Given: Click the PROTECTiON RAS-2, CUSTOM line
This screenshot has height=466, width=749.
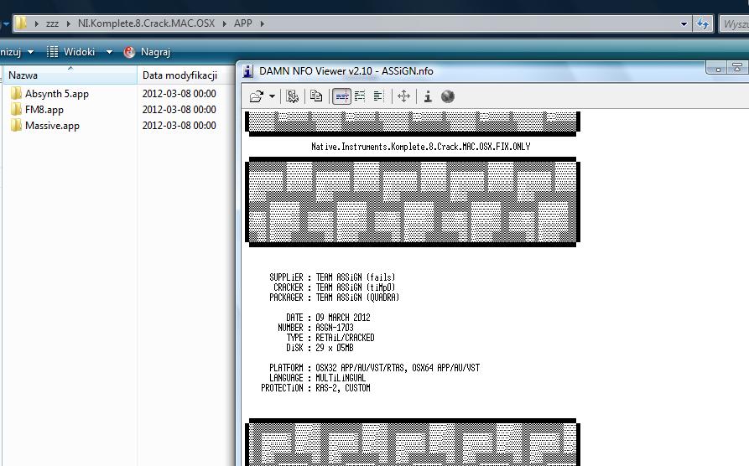Looking at the screenshot, I should point(315,388).
